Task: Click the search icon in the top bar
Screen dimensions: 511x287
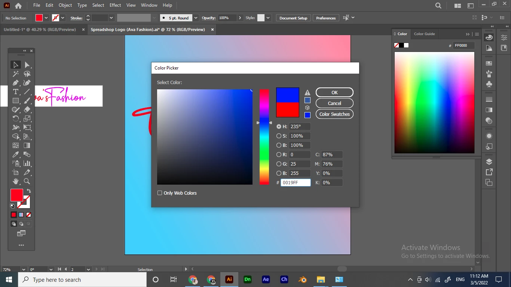Action: [438, 6]
